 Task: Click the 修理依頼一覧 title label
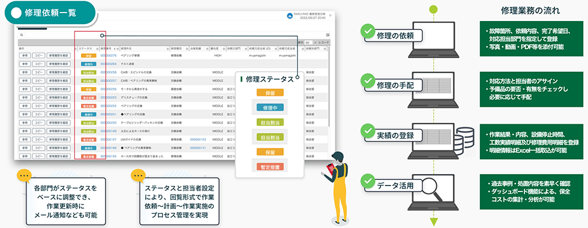(50, 13)
